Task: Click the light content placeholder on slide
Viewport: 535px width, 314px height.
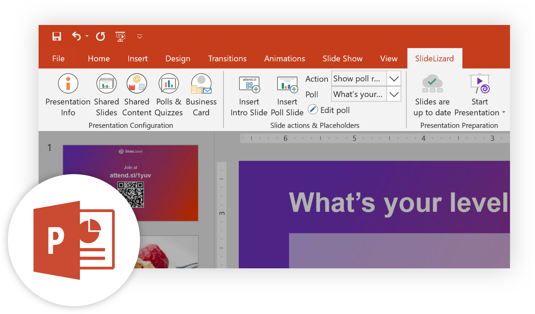Action: tap(399, 251)
